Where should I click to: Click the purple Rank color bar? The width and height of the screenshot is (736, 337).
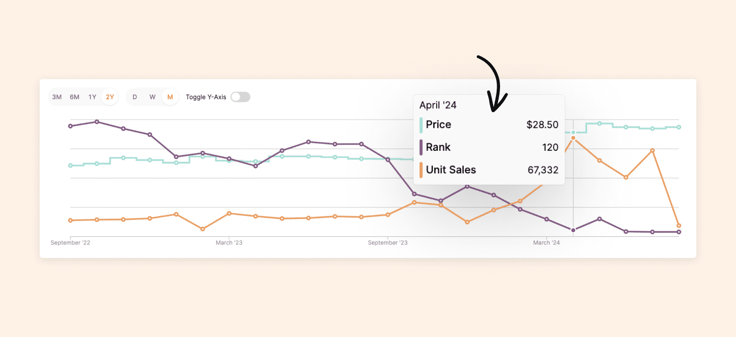[x=421, y=147]
